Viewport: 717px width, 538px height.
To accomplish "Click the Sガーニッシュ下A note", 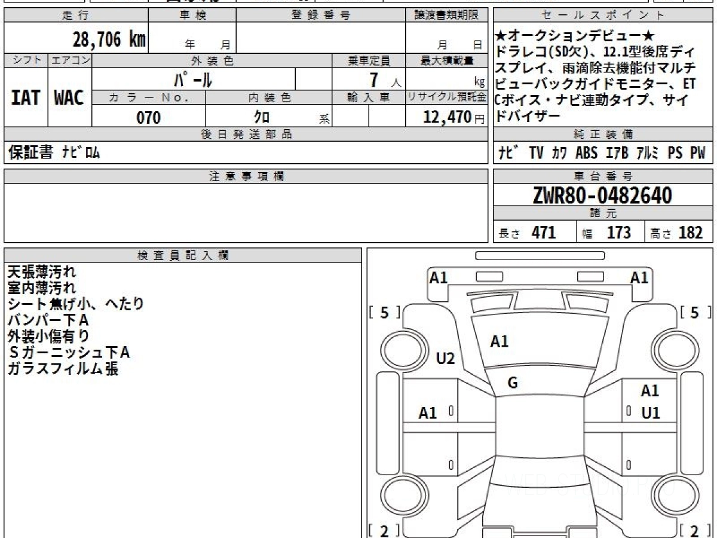I will click(69, 353).
